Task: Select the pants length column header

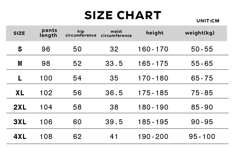Action: 48,33
